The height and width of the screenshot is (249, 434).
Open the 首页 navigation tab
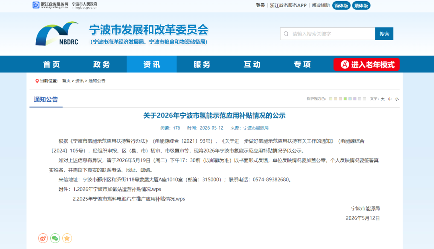click(x=52, y=64)
